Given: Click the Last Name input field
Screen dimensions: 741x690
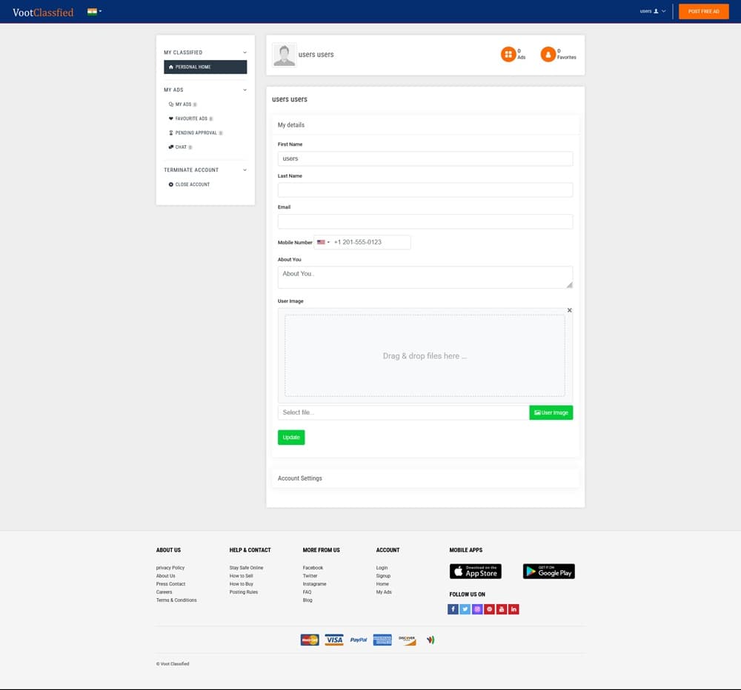Looking at the screenshot, I should click(425, 190).
